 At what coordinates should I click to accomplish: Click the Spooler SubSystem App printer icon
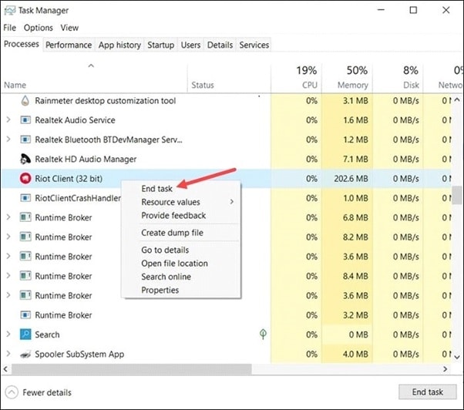25,355
